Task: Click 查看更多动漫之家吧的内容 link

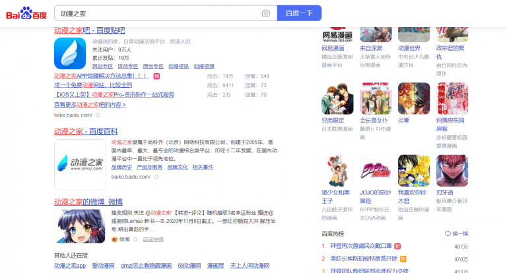Action: point(90,105)
